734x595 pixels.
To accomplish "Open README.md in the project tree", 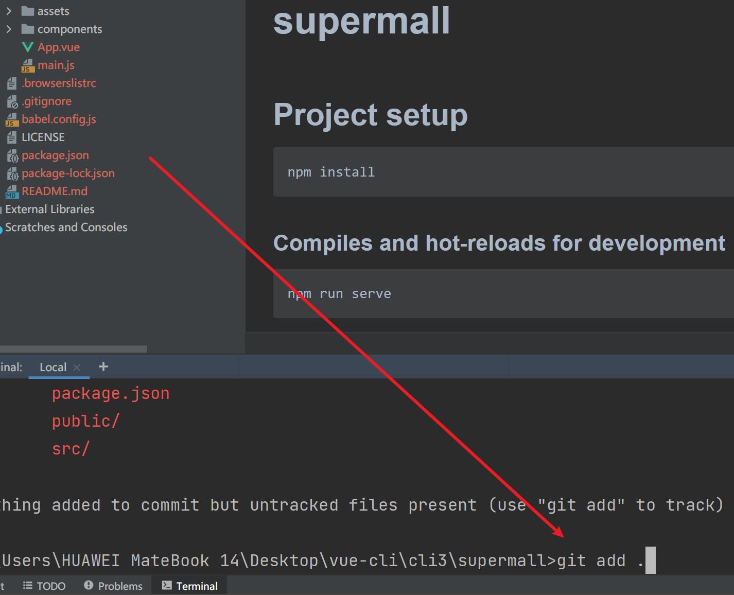I will pos(55,191).
